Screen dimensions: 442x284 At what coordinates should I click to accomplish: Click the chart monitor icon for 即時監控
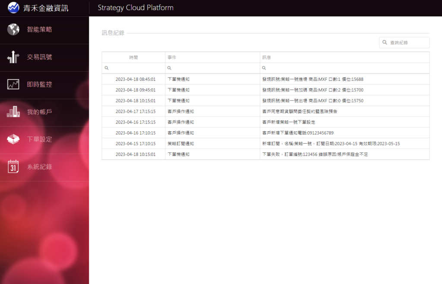[x=13, y=84]
